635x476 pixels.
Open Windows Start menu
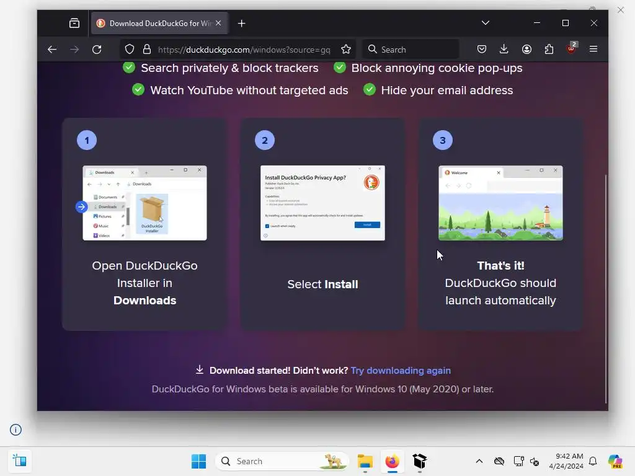(198, 461)
